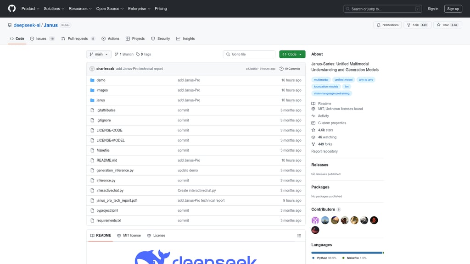This screenshot has height=264, width=470.
Task: Select the MIT license tab
Action: tap(129, 236)
